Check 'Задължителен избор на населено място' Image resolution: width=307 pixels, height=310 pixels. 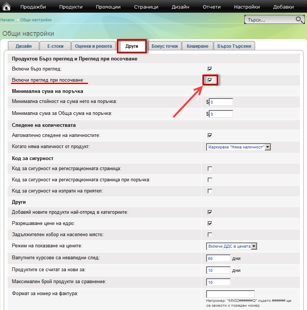click(210, 235)
